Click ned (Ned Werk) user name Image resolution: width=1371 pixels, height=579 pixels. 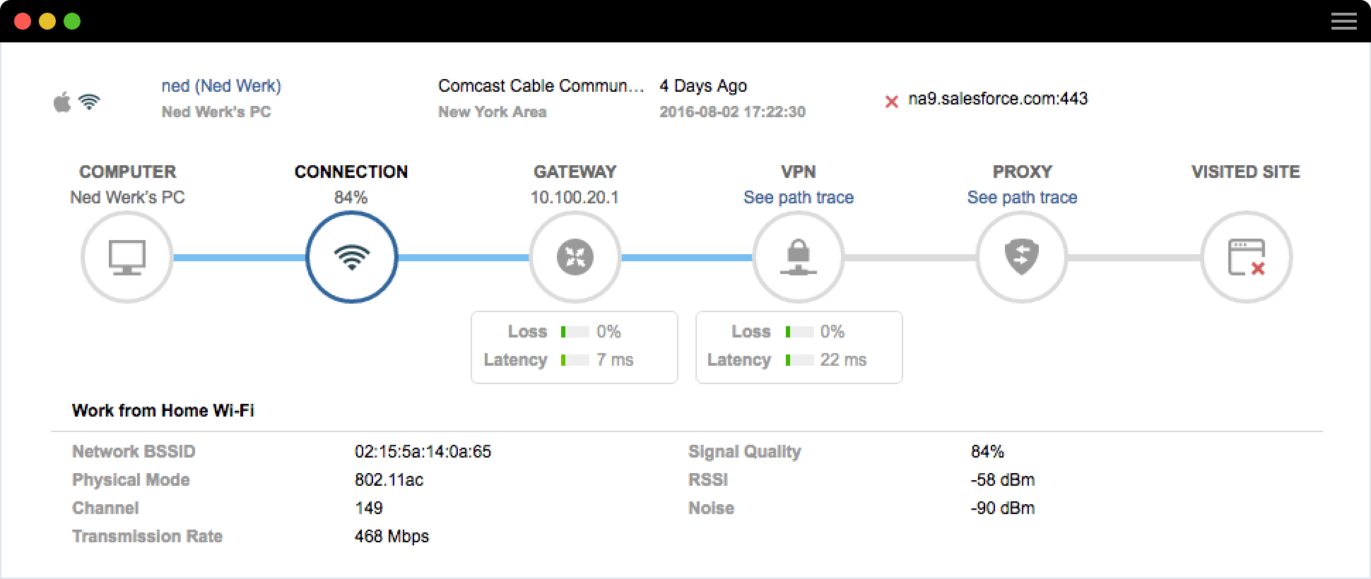pyautogui.click(x=221, y=86)
